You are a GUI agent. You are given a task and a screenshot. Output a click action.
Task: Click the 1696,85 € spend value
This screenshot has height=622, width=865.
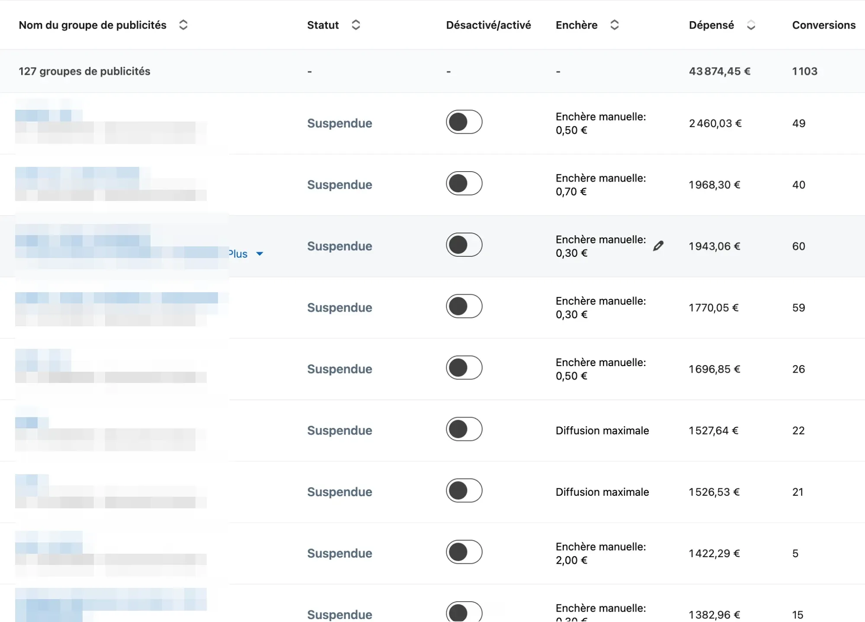coord(714,369)
